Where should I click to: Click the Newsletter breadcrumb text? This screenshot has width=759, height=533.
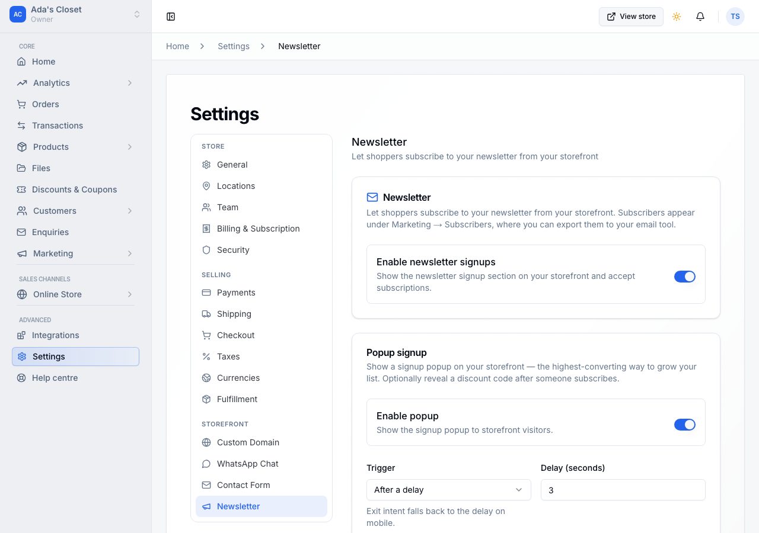pos(299,46)
